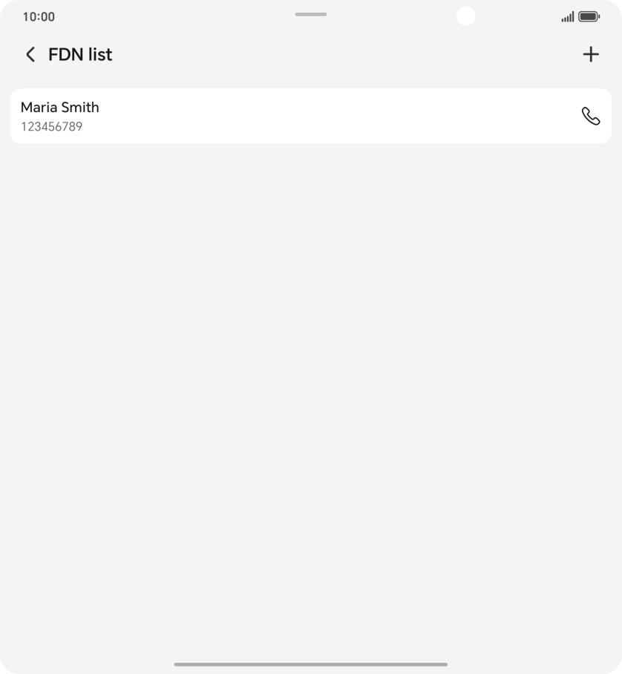Image resolution: width=622 pixels, height=674 pixels.
Task: Tap the signal strength indicator
Action: (568, 16)
